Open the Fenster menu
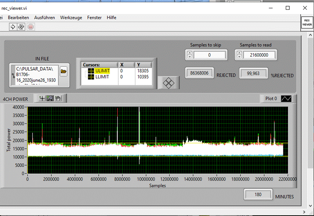 [x=94, y=18]
